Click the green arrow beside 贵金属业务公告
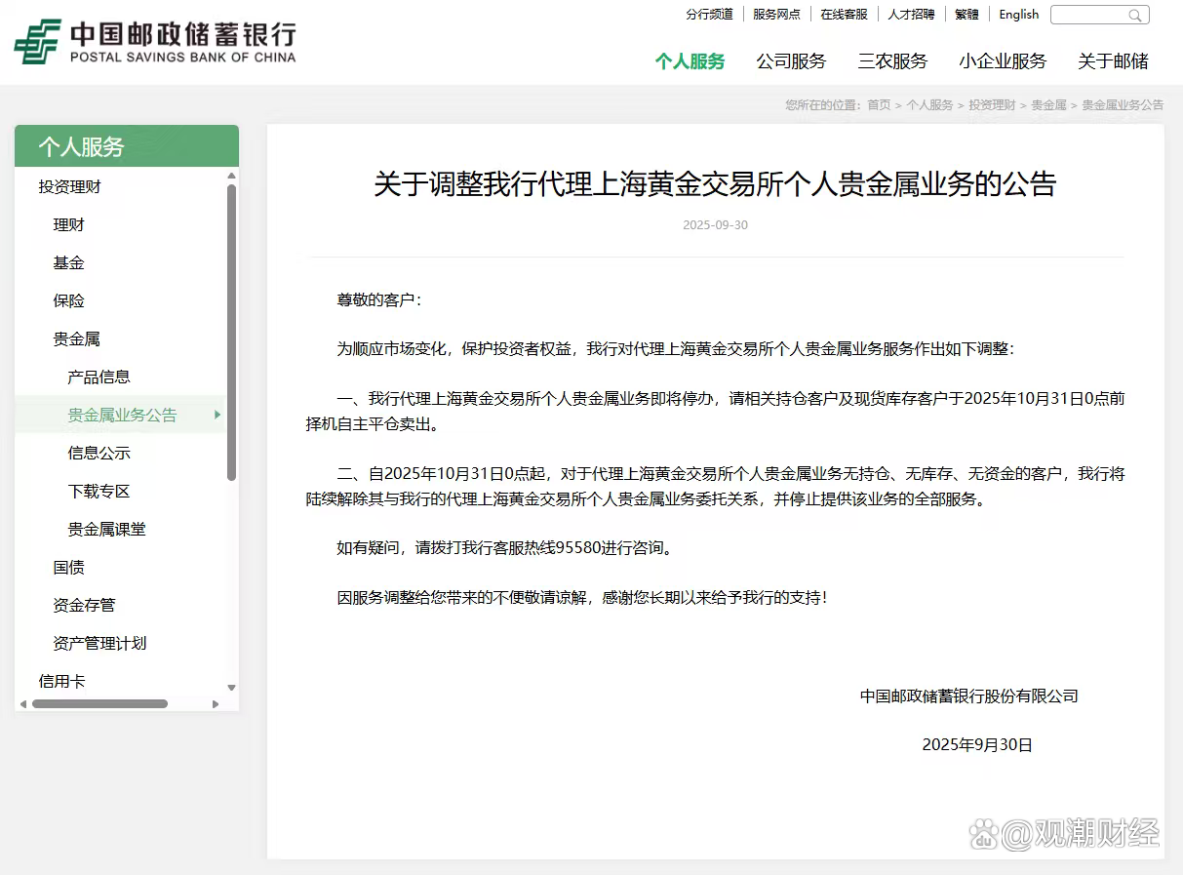This screenshot has width=1183, height=875. point(218,415)
